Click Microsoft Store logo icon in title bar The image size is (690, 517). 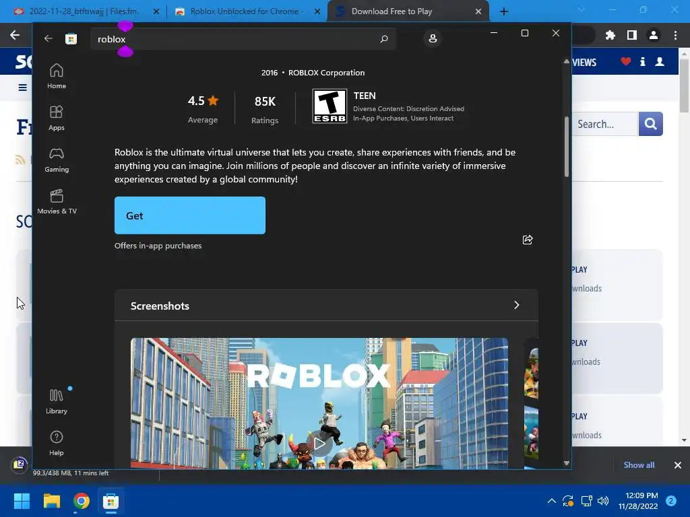pyautogui.click(x=71, y=38)
